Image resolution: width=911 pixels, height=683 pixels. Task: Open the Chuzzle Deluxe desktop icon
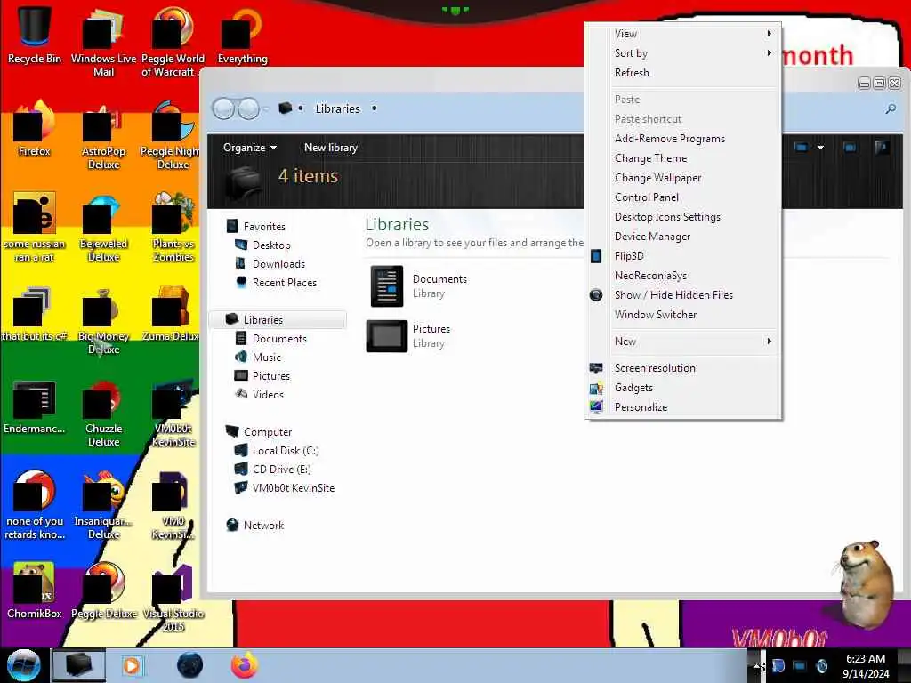tap(103, 413)
